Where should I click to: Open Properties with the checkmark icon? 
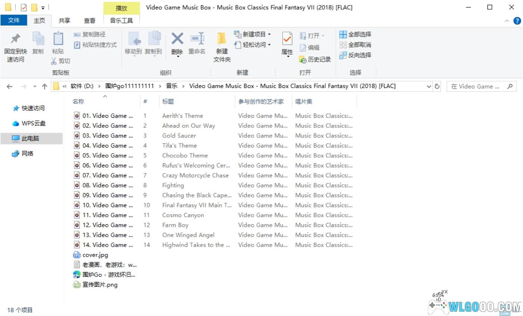click(287, 39)
